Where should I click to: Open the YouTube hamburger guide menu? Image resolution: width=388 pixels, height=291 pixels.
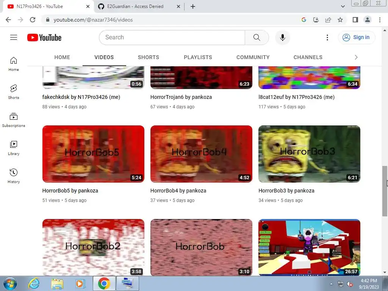pyautogui.click(x=14, y=38)
